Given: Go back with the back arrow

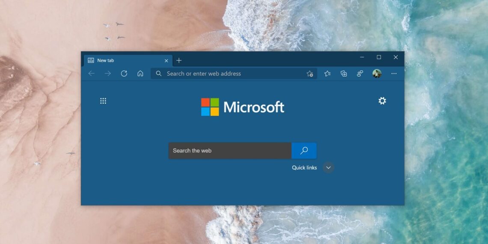Looking at the screenshot, I should click(x=91, y=74).
